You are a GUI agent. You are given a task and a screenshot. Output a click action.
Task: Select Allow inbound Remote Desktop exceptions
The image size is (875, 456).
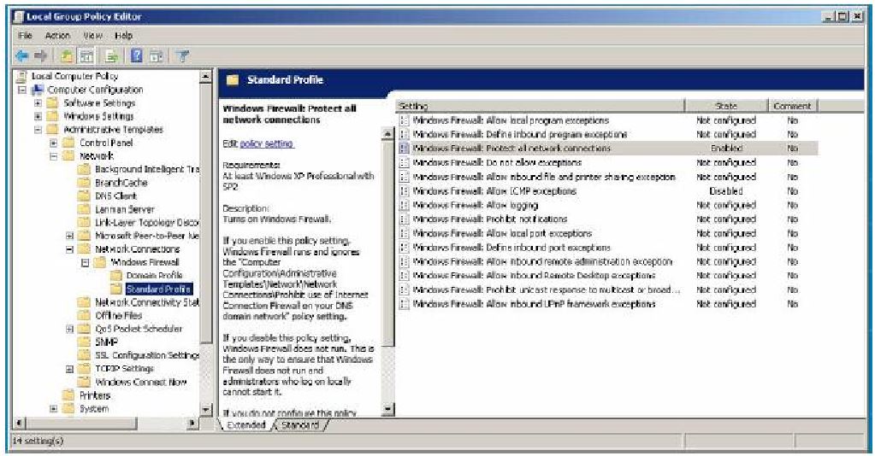534,276
